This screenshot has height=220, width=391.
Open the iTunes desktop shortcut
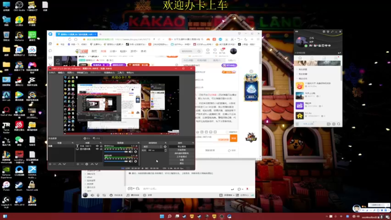point(6,186)
